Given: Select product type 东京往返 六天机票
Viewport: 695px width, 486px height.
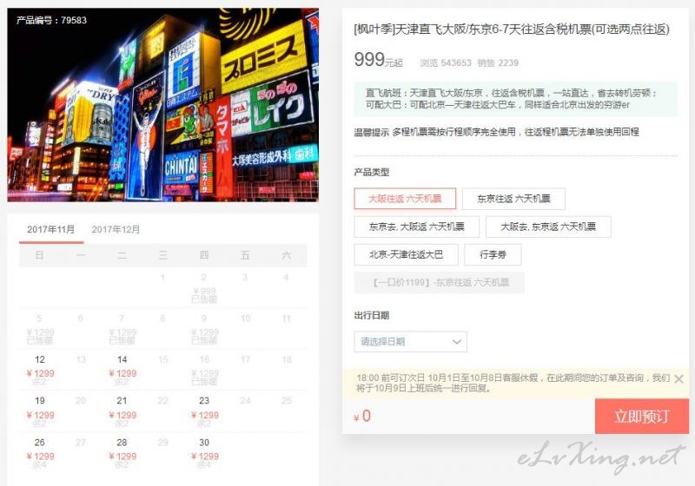Looking at the screenshot, I should (513, 199).
